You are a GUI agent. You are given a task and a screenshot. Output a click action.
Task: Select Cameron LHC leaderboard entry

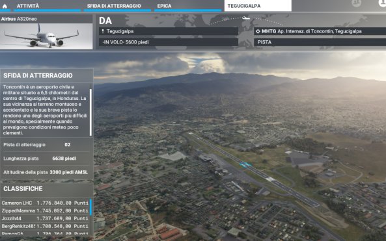tap(45, 203)
